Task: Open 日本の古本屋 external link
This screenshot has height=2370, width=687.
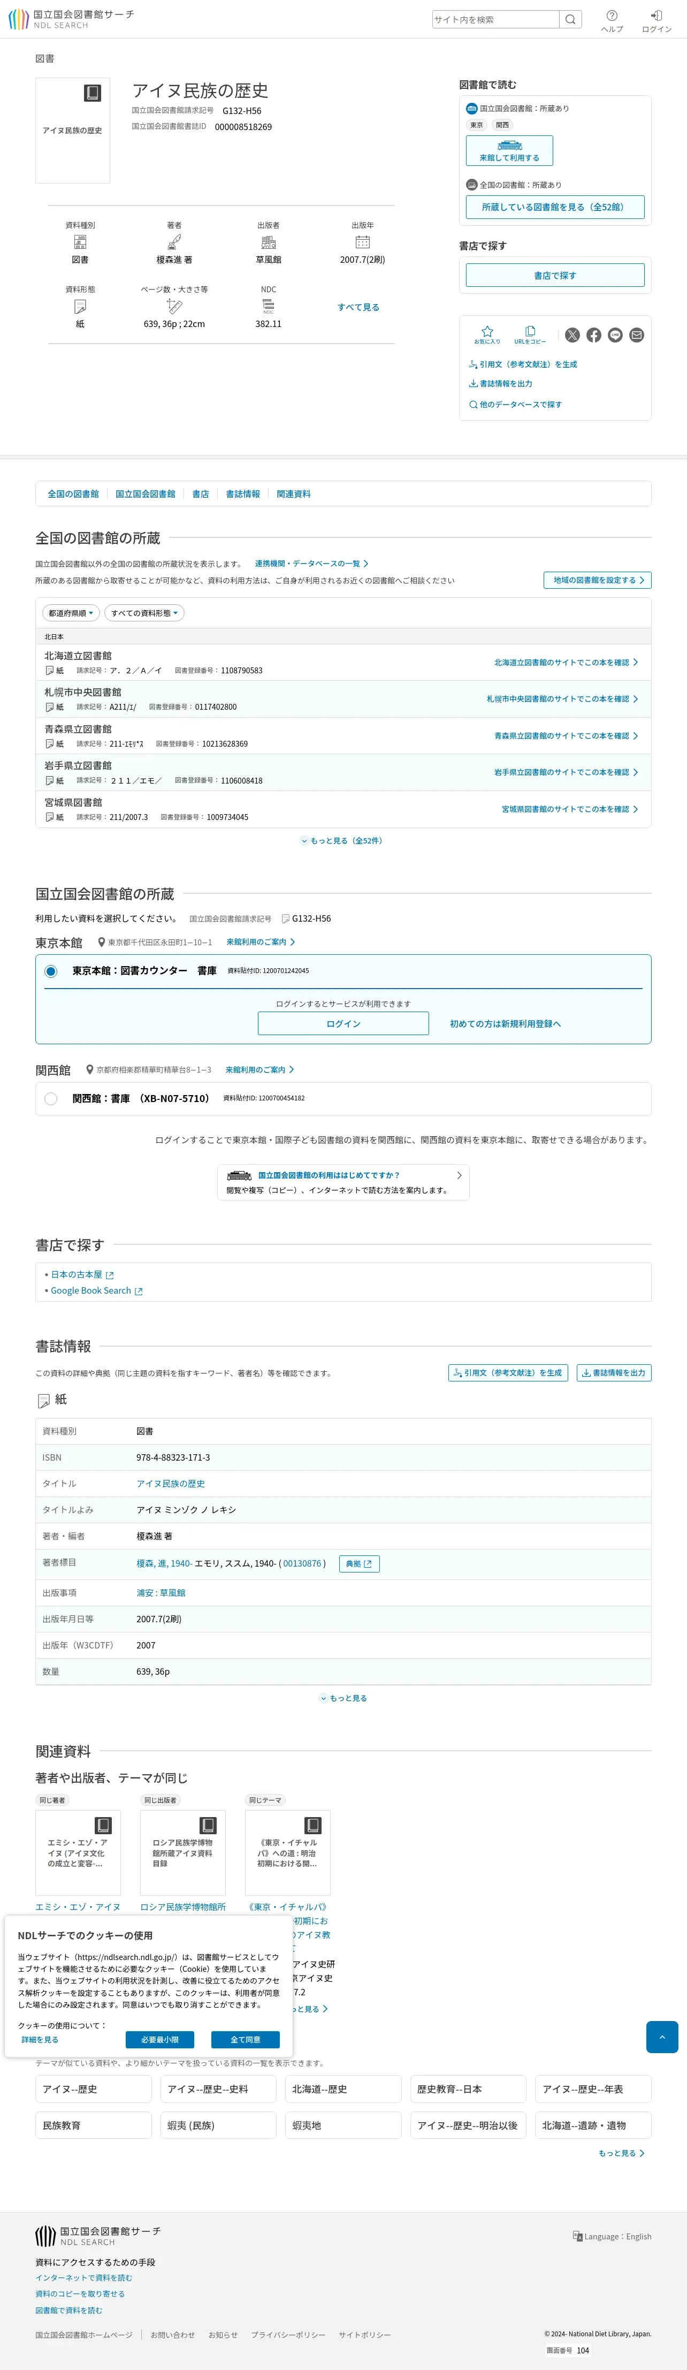Action: click(82, 1274)
